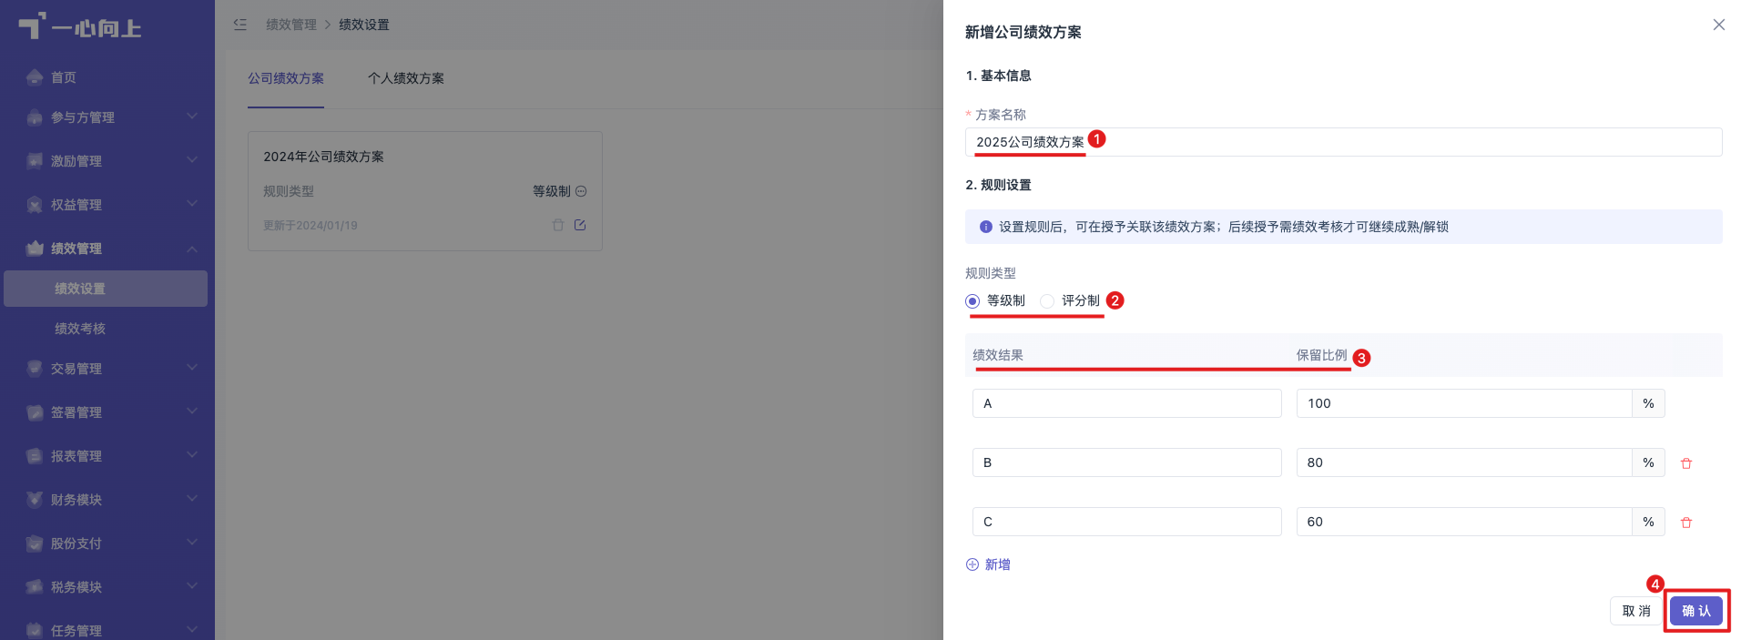This screenshot has width=1741, height=640.
Task: Click the 绩效结果 field containing A
Action: pyautogui.click(x=1127, y=403)
